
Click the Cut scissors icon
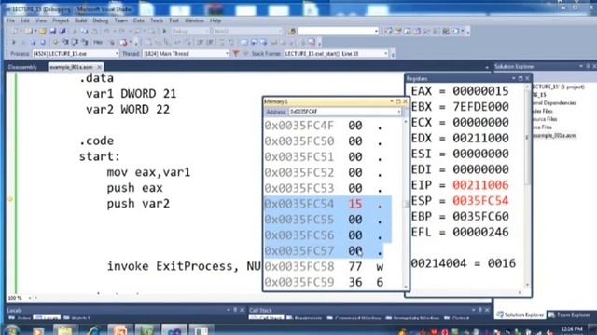[x=75, y=32]
